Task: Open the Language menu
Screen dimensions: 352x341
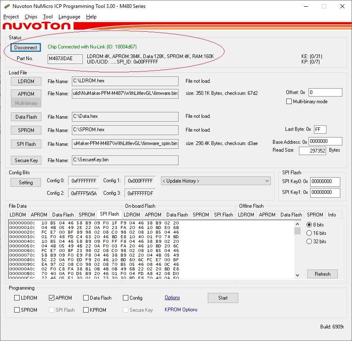Action: 69,17
